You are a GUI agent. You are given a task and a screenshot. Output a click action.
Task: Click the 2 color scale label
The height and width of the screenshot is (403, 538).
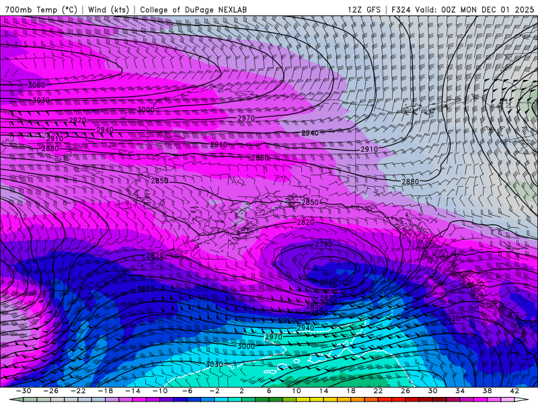click(241, 391)
